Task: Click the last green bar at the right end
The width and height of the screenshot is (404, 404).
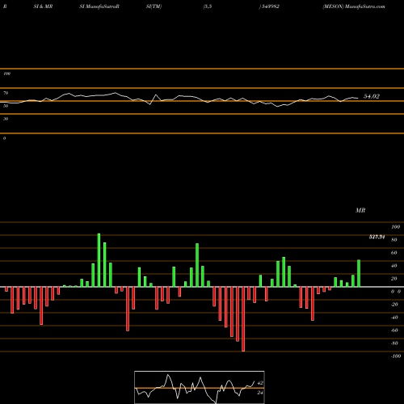Action: (359, 273)
